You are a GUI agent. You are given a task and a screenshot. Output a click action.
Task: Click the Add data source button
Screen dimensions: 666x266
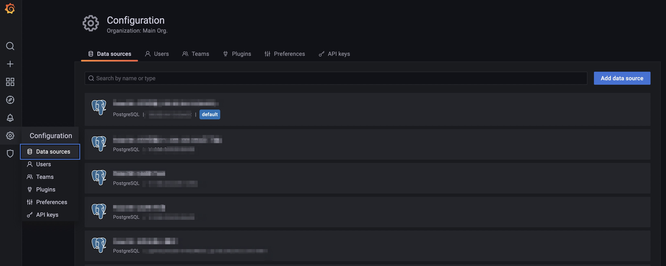(622, 78)
